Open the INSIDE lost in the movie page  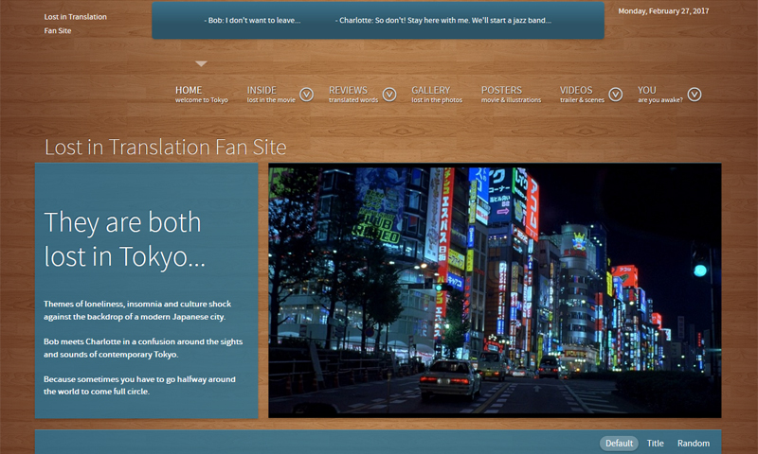[270, 95]
